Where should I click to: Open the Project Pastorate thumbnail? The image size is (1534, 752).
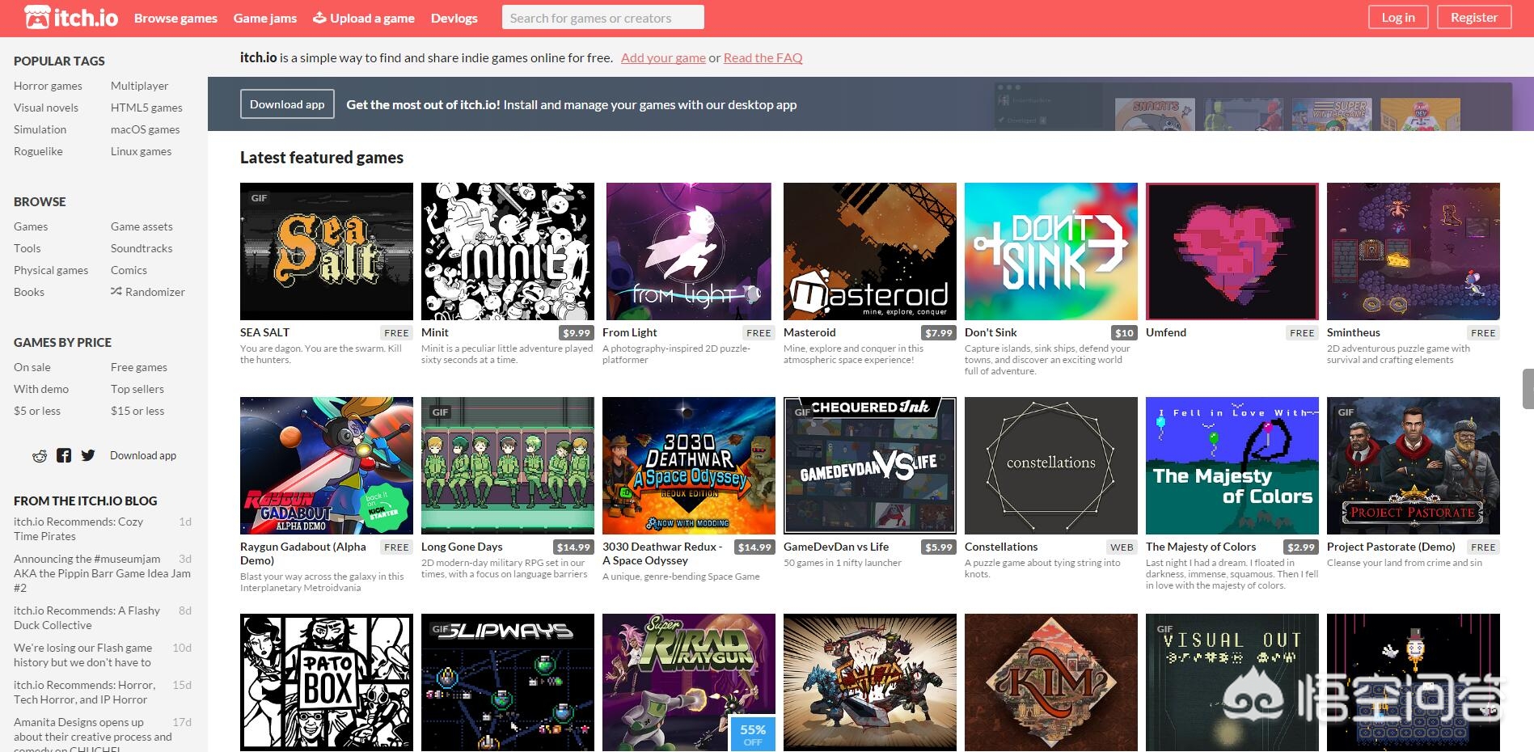point(1414,466)
